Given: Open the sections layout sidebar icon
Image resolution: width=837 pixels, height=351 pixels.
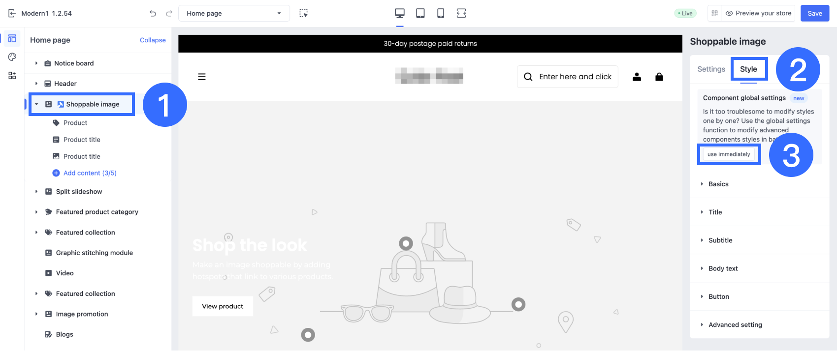Looking at the screenshot, I should pyautogui.click(x=12, y=38).
